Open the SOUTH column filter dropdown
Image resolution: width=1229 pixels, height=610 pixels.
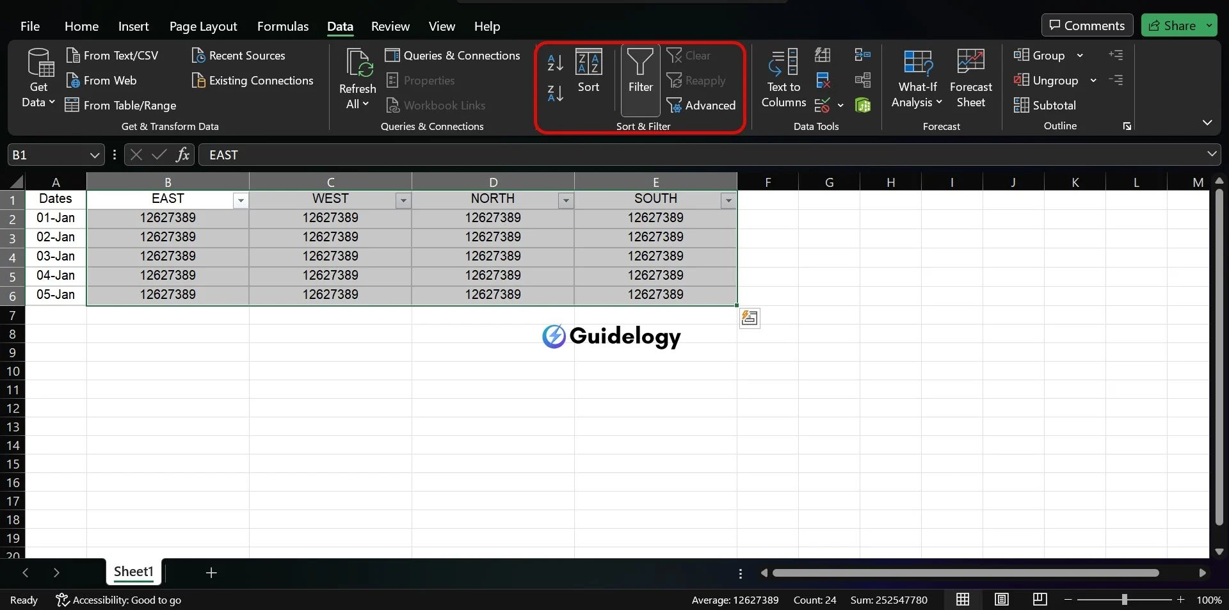(x=728, y=201)
